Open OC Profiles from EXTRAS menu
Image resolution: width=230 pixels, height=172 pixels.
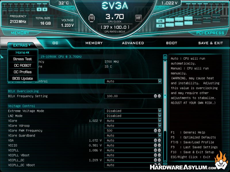pos(22,72)
